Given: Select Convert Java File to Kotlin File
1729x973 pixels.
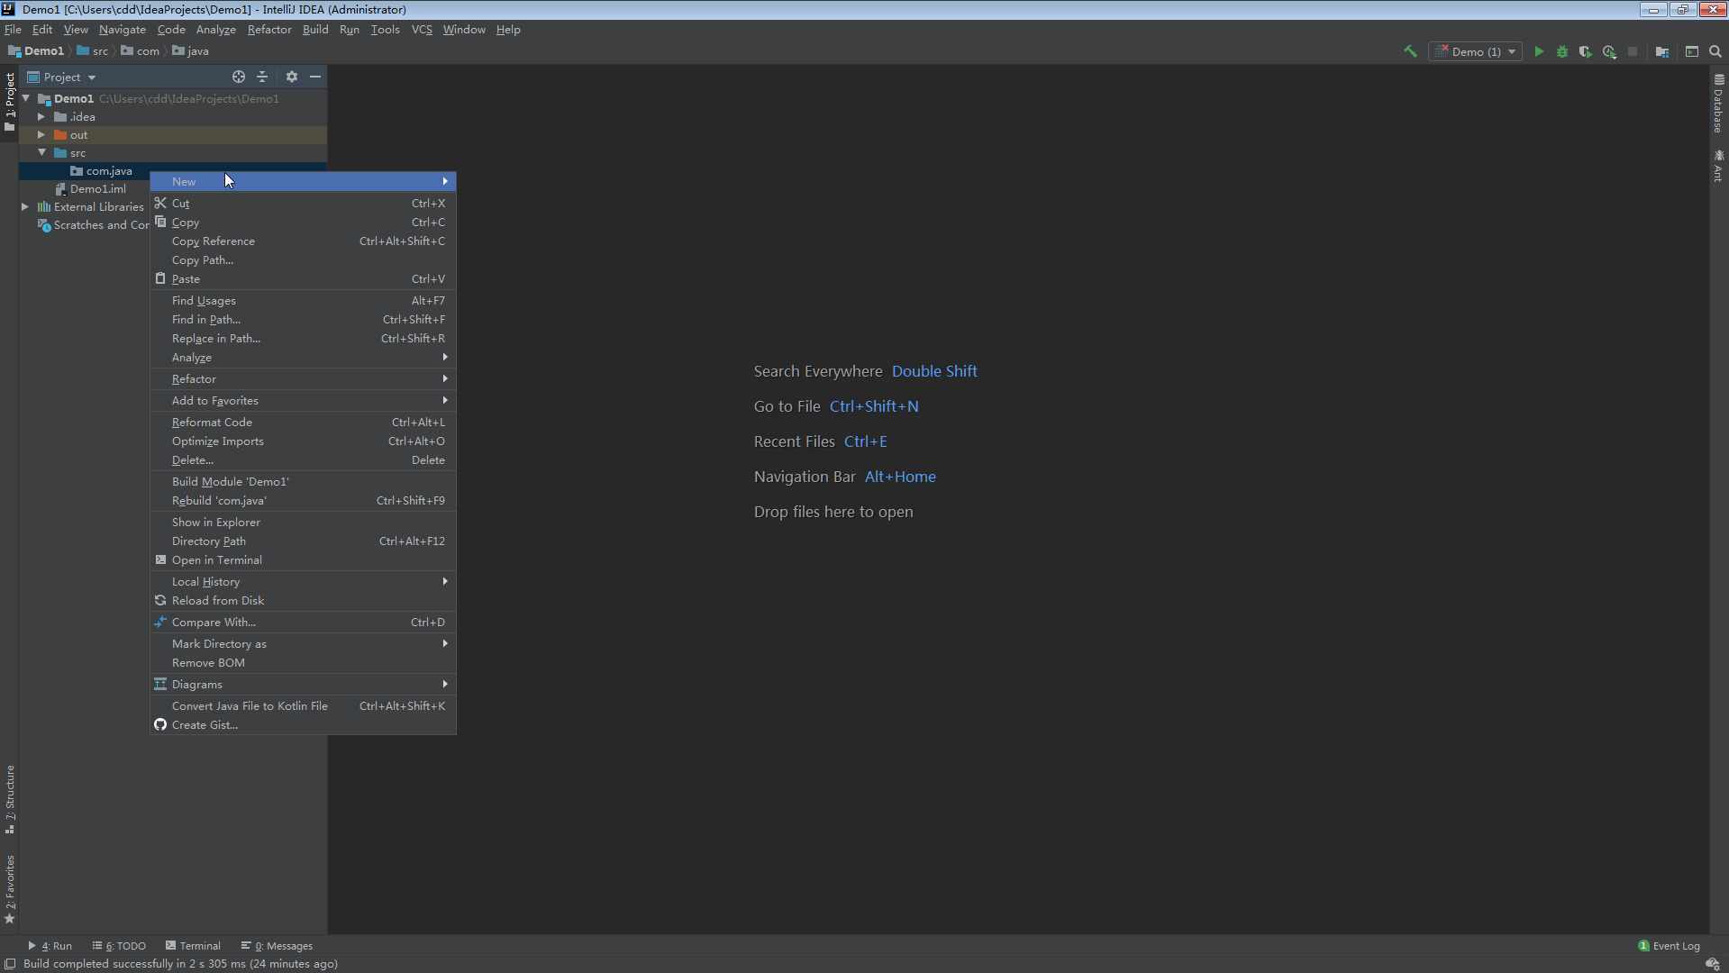Looking at the screenshot, I should click(x=303, y=705).
